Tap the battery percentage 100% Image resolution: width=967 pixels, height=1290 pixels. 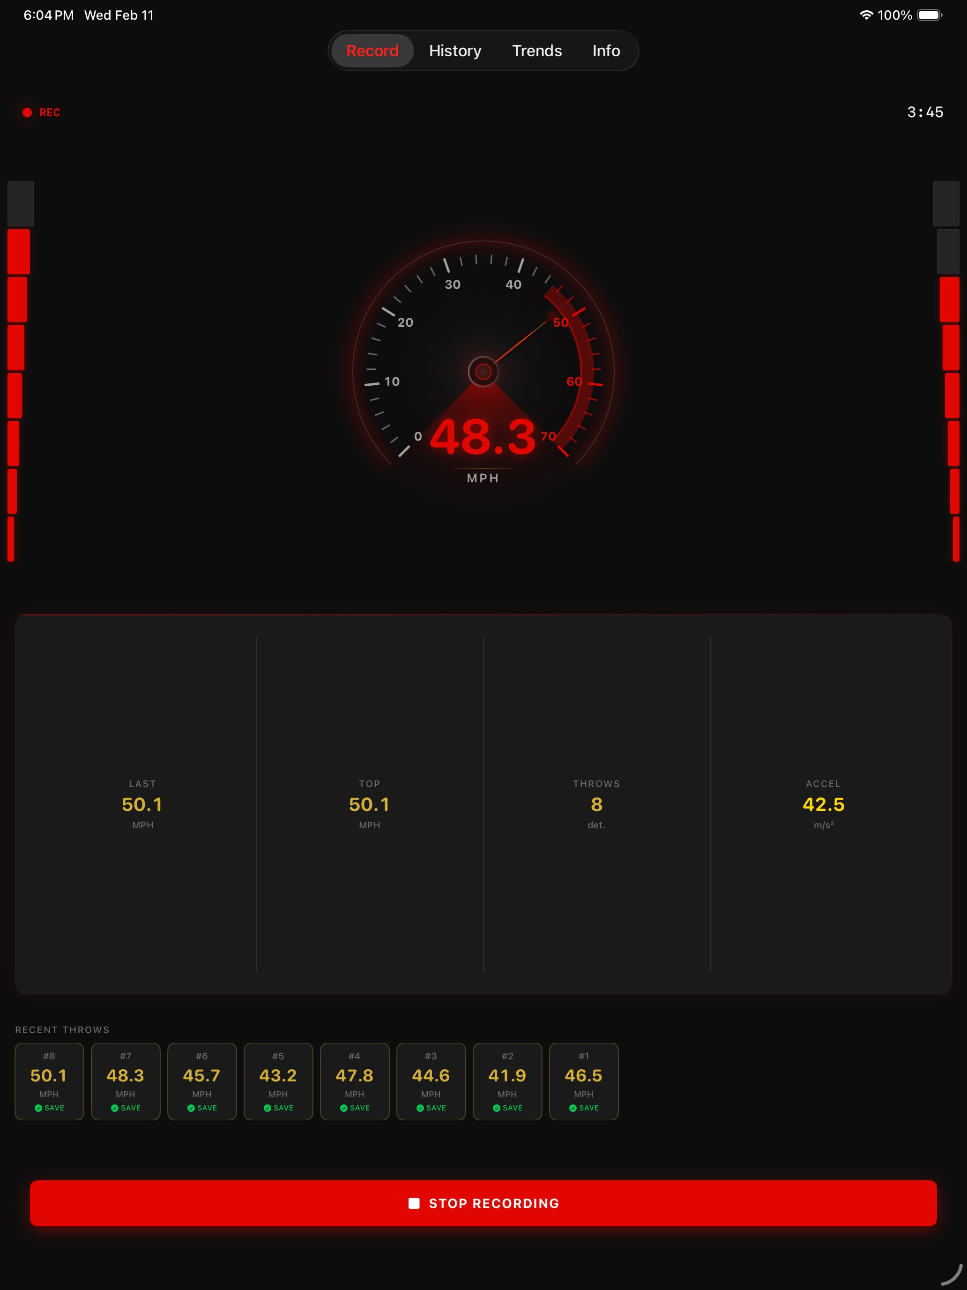[895, 15]
